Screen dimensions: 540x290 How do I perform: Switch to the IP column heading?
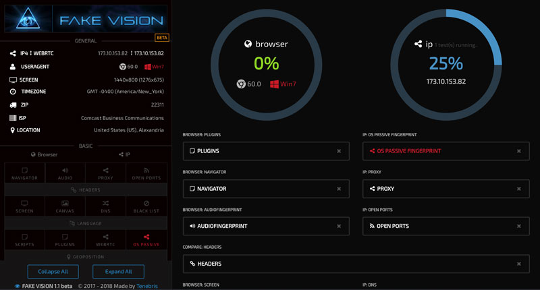click(x=124, y=154)
